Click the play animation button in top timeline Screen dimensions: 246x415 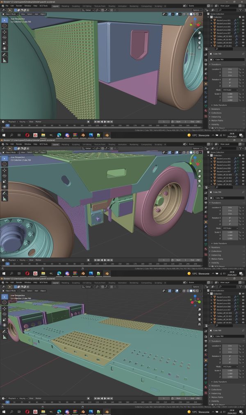click(x=105, y=122)
